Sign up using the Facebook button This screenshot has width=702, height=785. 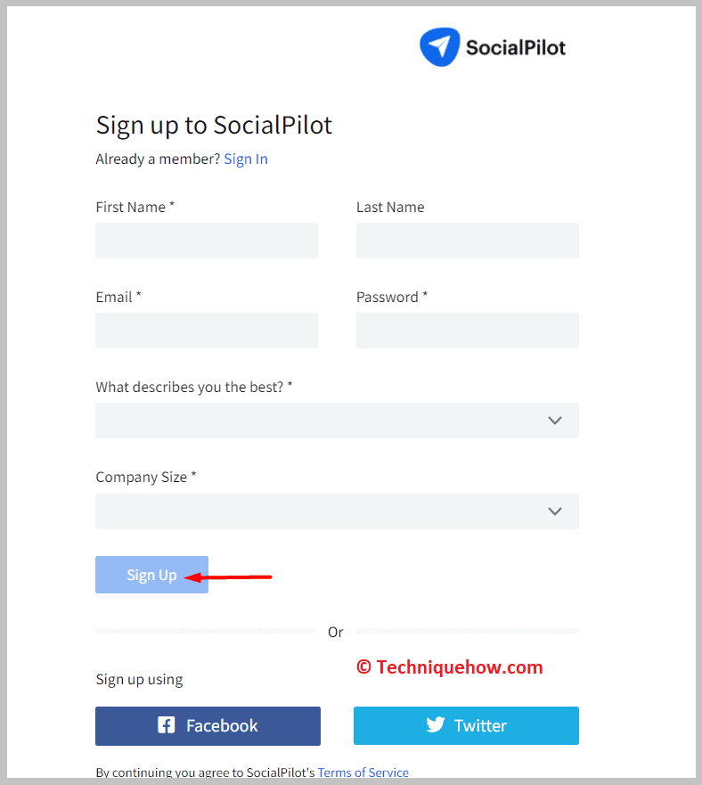[x=208, y=725]
